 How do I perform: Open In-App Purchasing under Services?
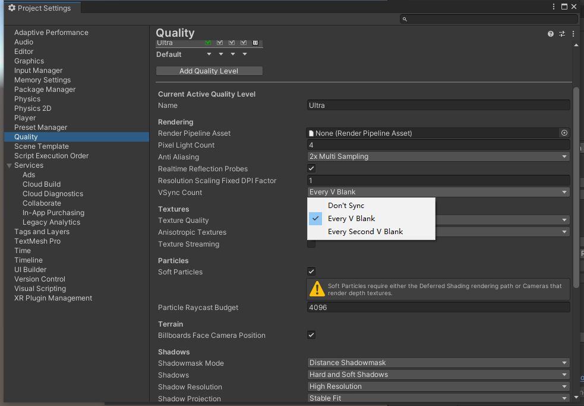tap(53, 212)
